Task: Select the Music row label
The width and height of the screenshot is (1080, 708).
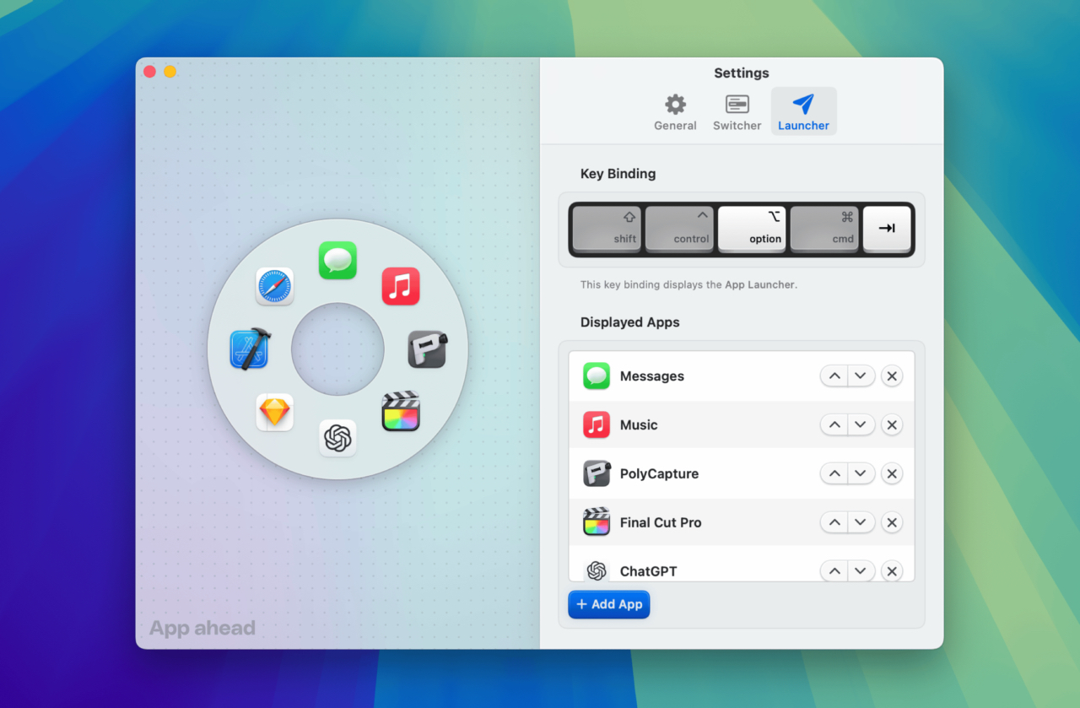Action: click(x=639, y=425)
